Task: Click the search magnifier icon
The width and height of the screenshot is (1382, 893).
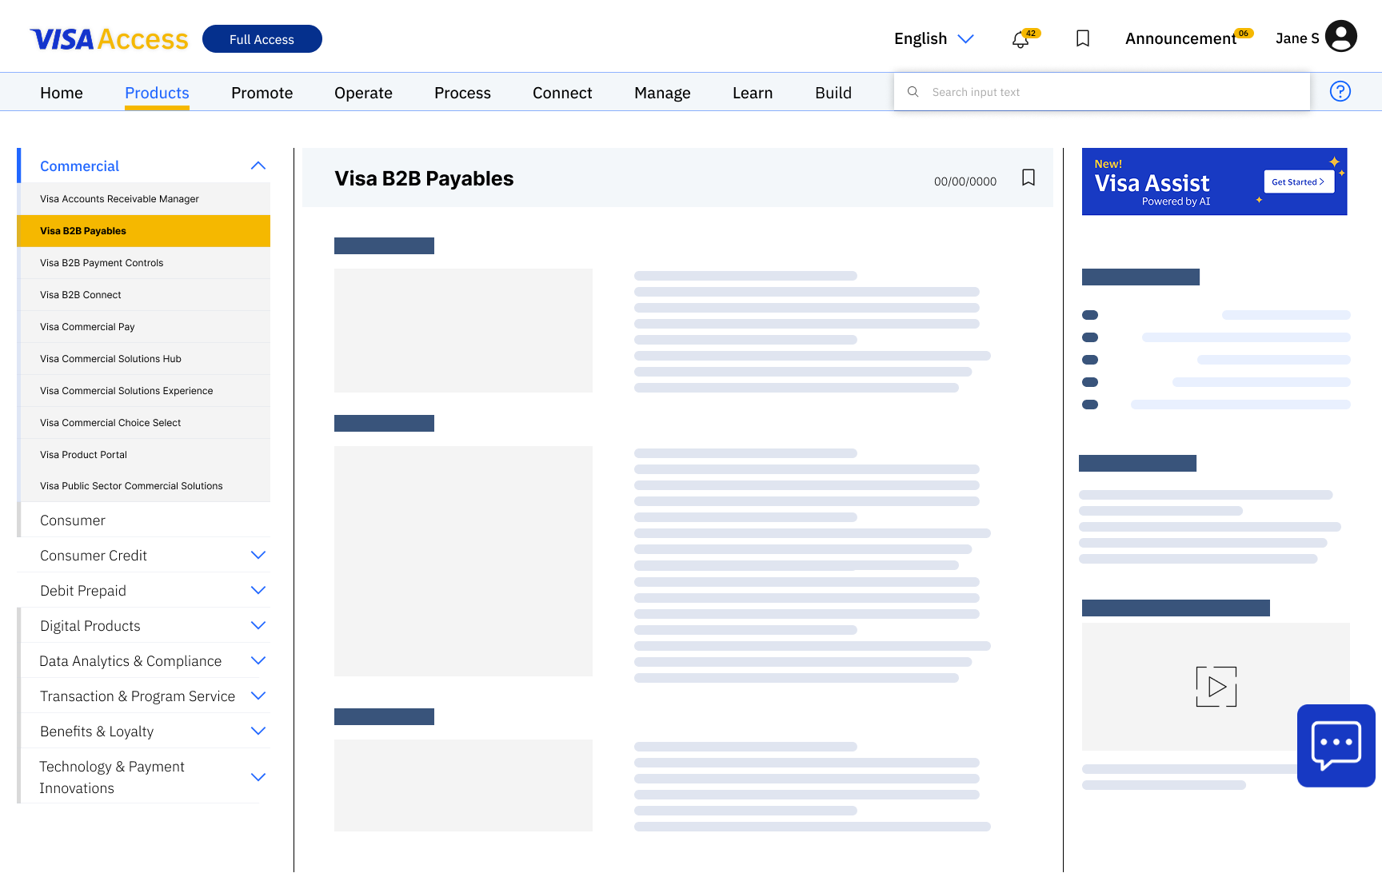Action: [913, 92]
